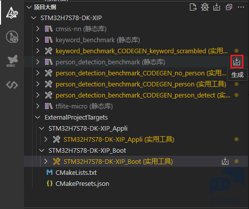The width and height of the screenshot is (249, 209).
Task: Click the tools icon of keyword_benchmark_CODEGEN_keyword_scrambled
Action: pyautogui.click(x=49, y=51)
